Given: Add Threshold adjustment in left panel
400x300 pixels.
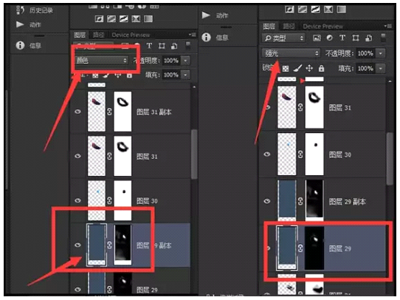Looking at the screenshot, I should click(x=124, y=18).
